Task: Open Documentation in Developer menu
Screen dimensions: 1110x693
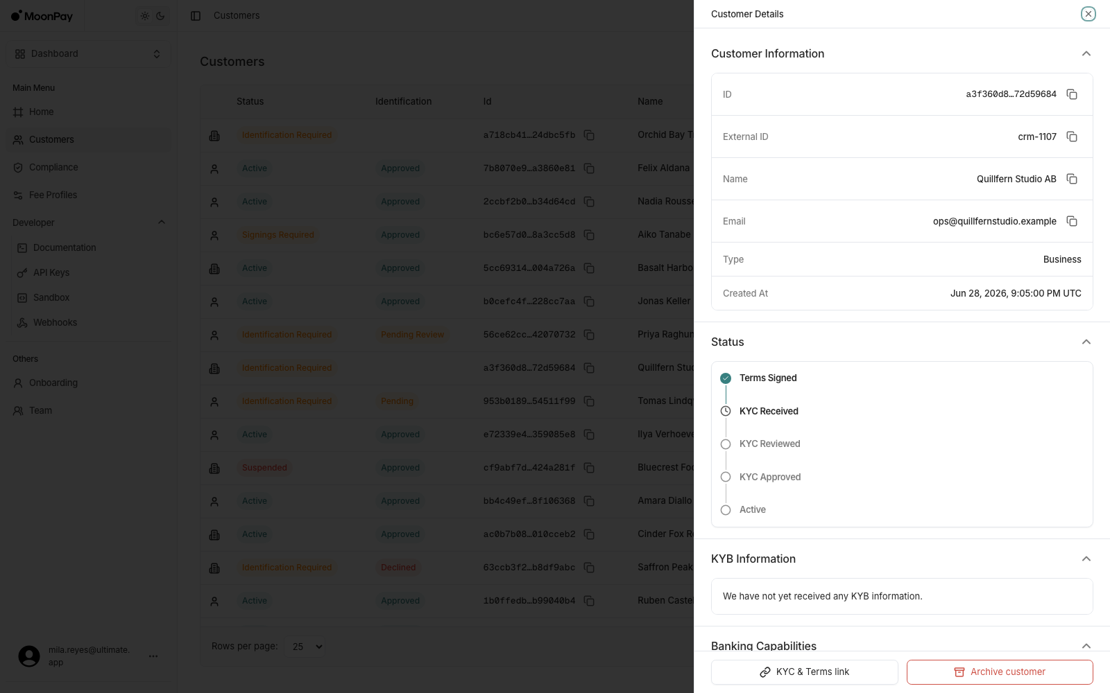Action: click(65, 247)
